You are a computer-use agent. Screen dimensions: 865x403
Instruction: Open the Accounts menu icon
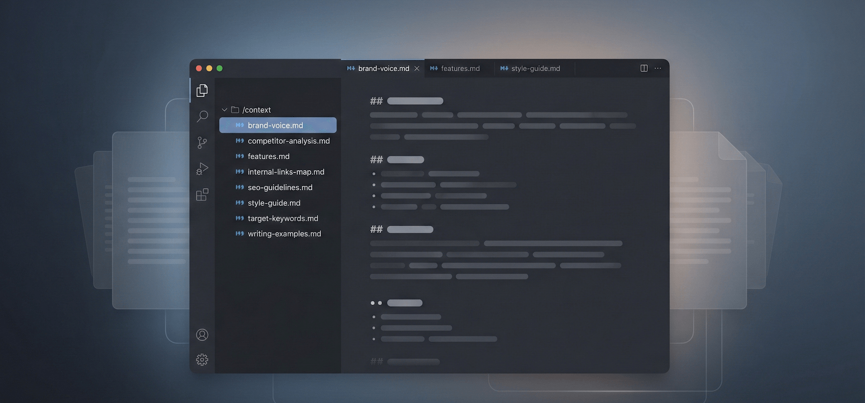(202, 335)
